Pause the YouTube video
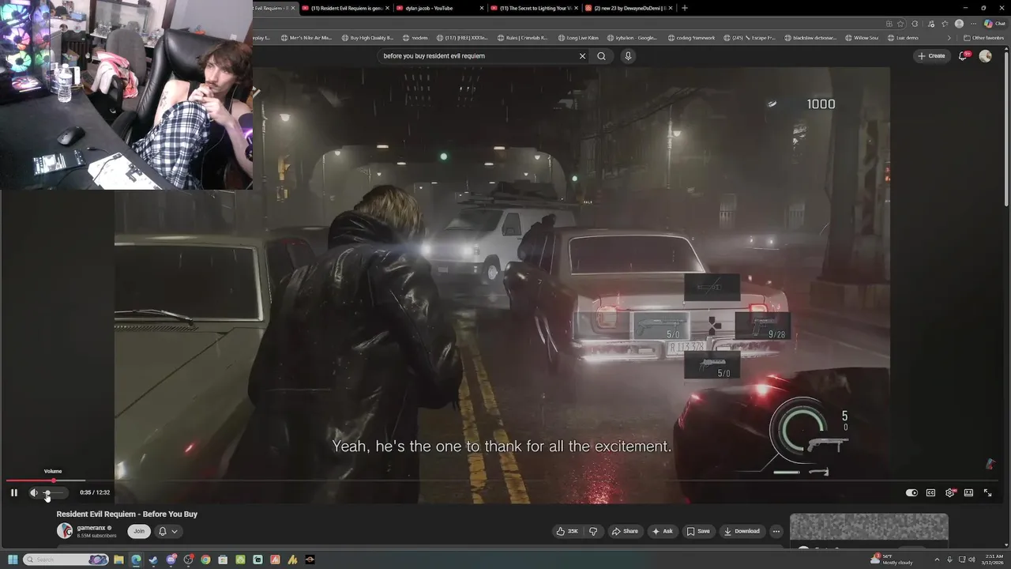The height and width of the screenshot is (569, 1011). pos(13,492)
